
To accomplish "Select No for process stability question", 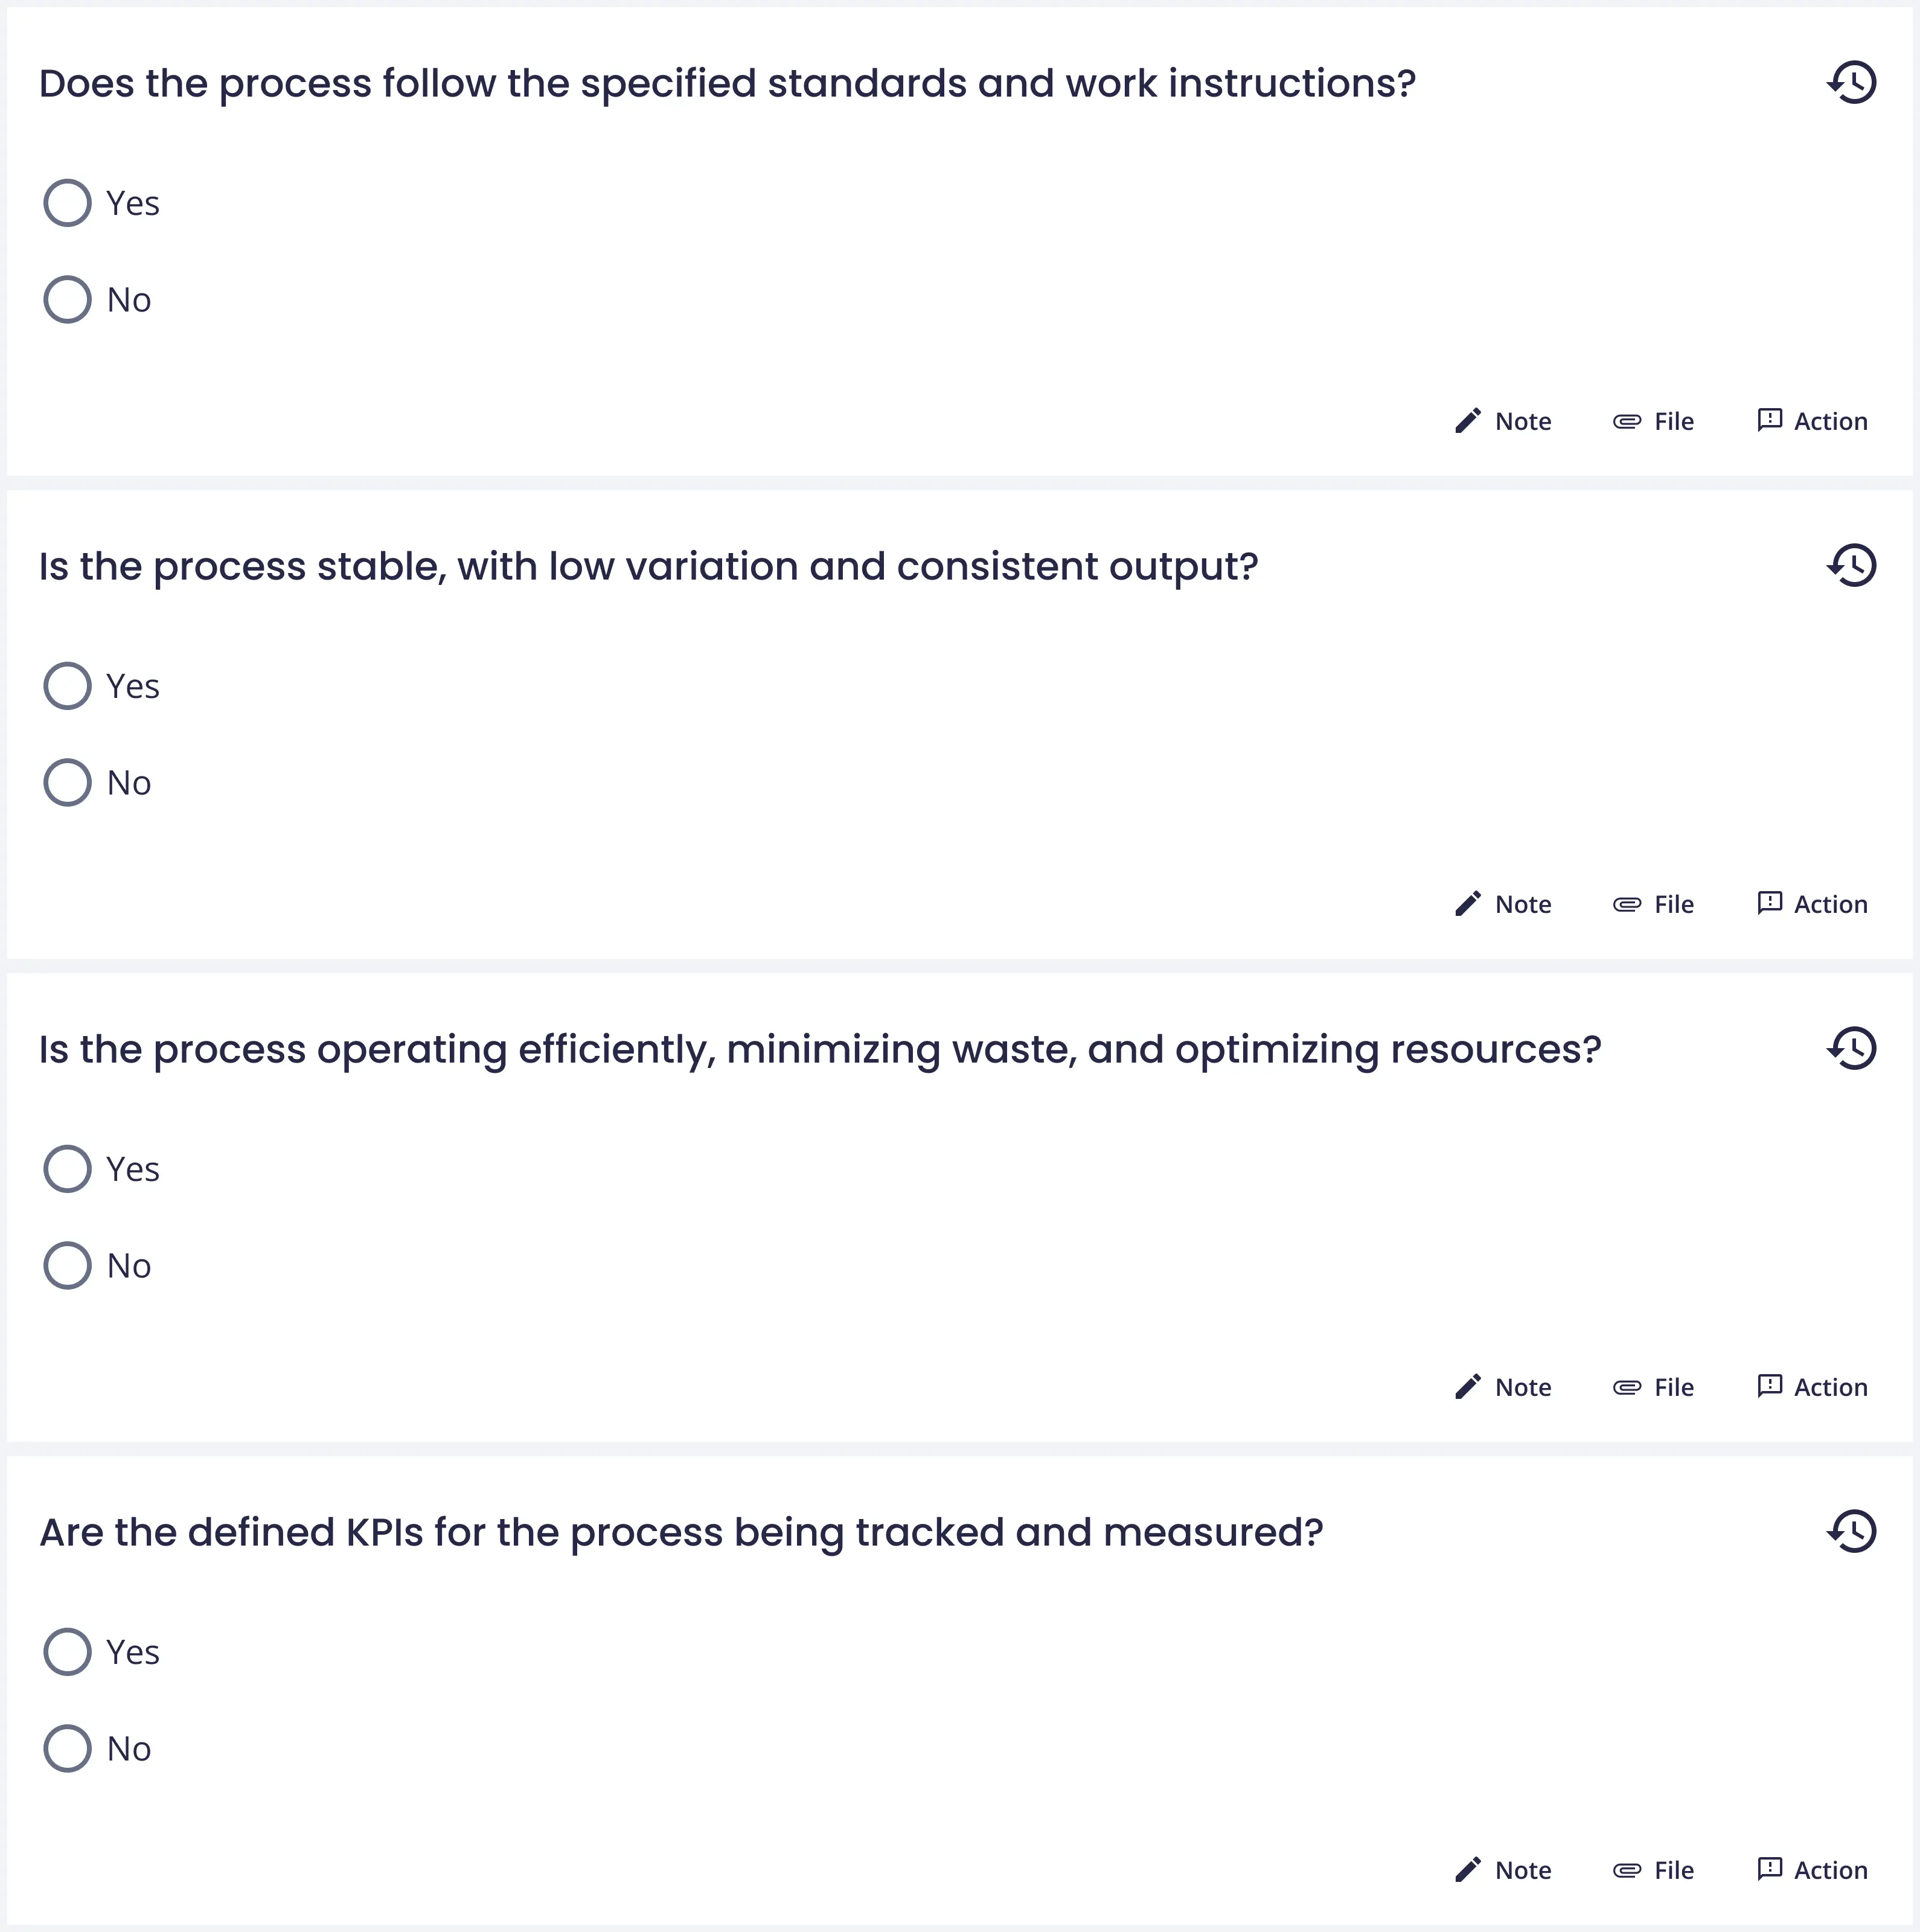I will click(x=68, y=783).
